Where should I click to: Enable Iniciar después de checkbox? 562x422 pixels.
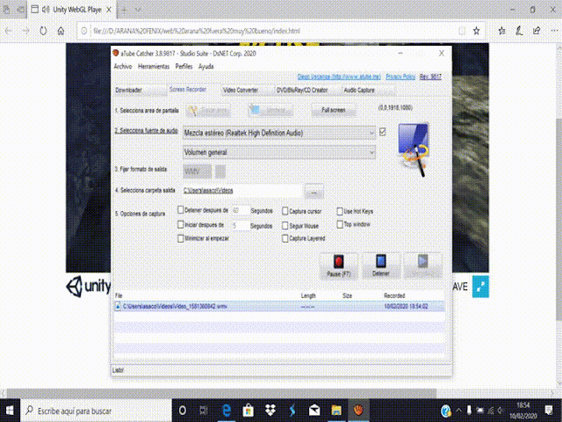pyautogui.click(x=181, y=225)
